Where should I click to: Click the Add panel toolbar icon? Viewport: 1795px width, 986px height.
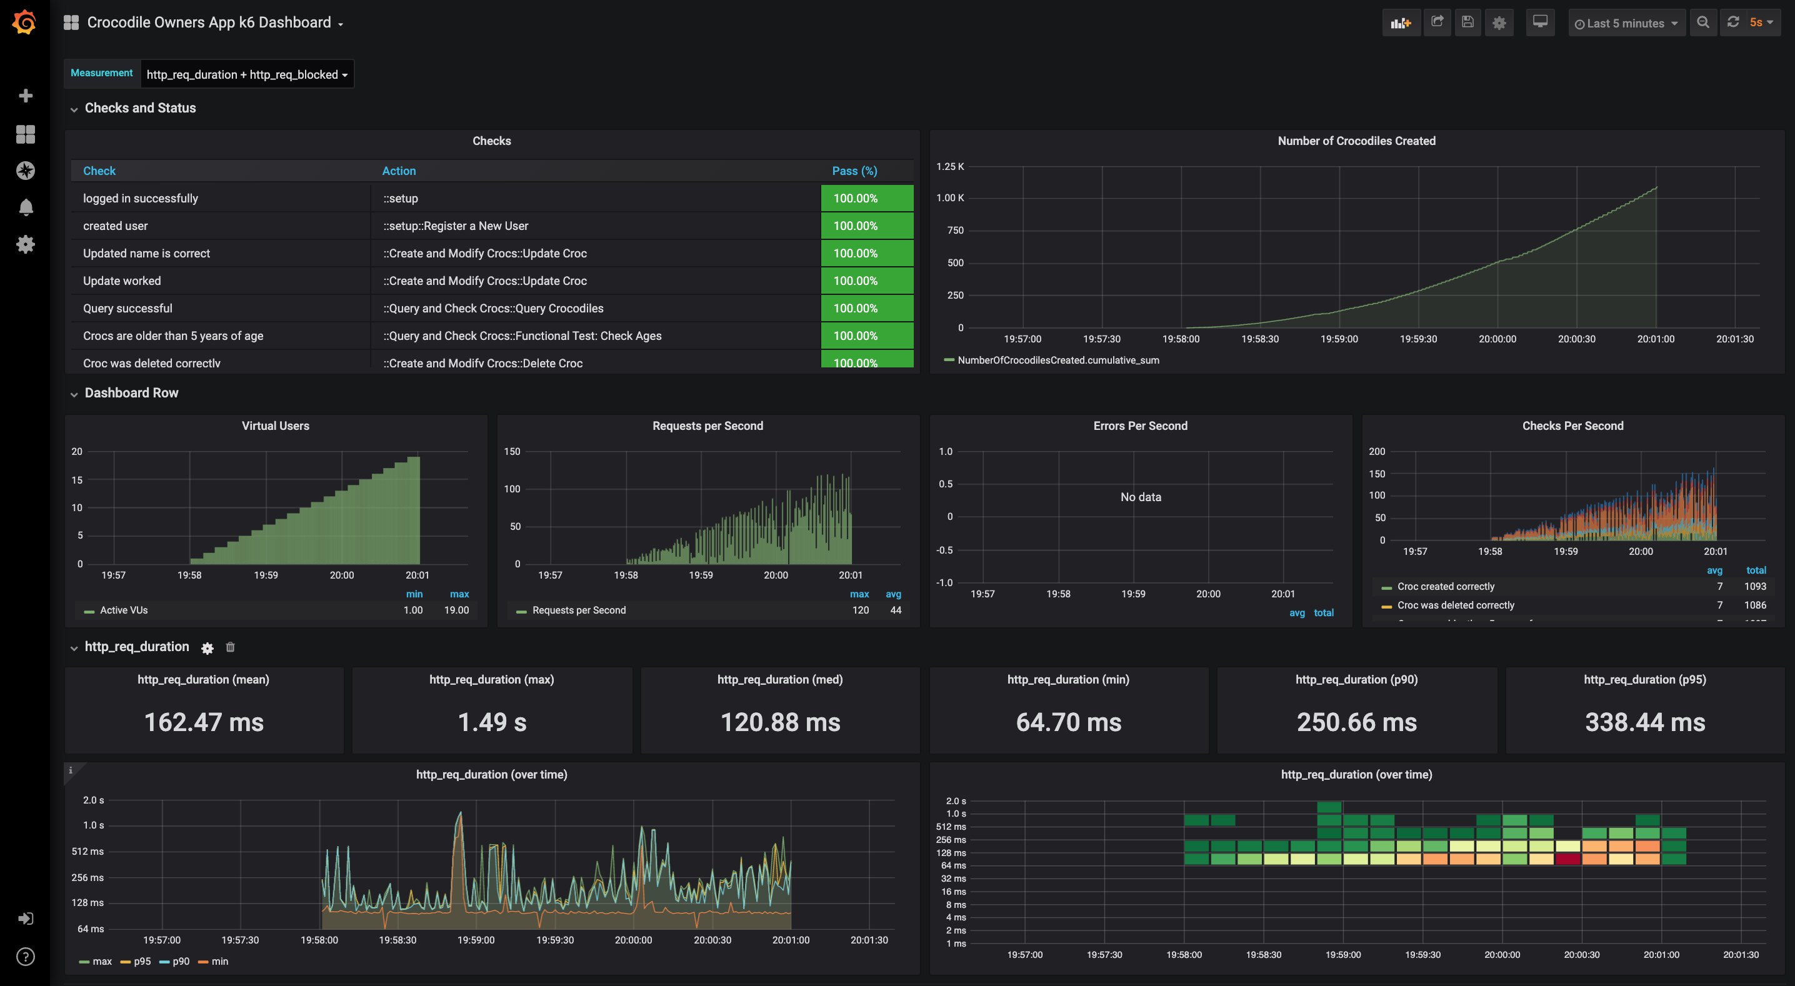[x=1401, y=23]
